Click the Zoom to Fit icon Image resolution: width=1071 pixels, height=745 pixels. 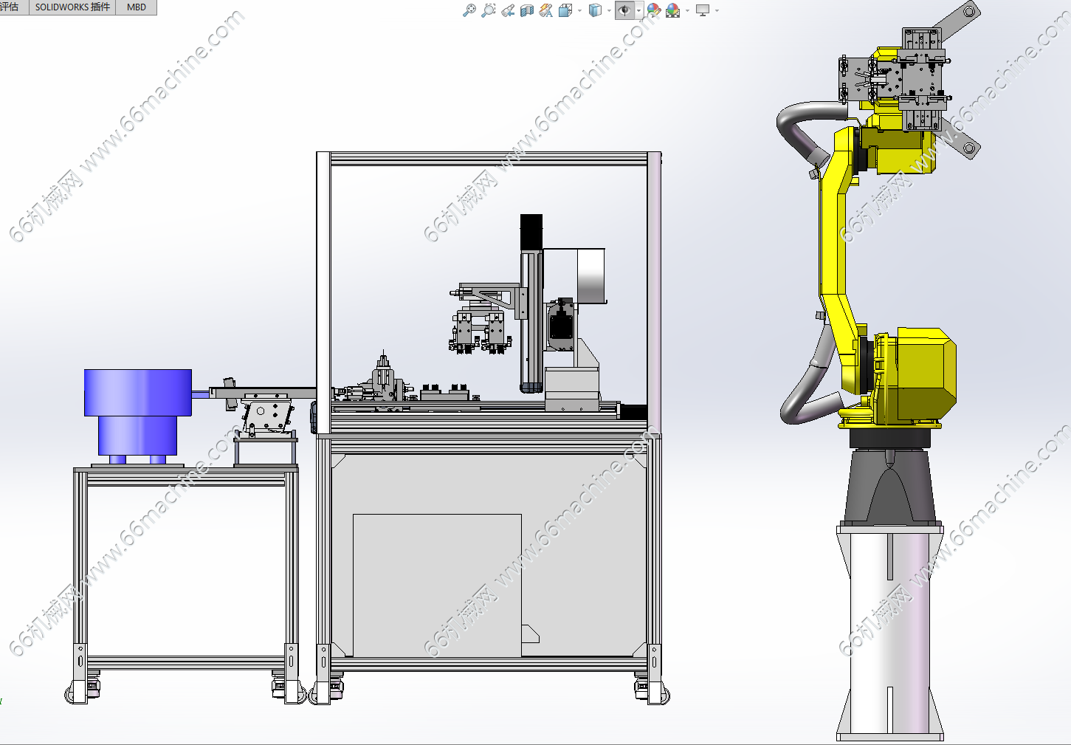(469, 10)
